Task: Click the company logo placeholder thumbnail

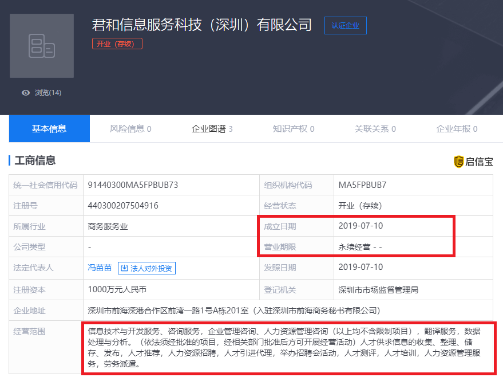Action: point(42,46)
